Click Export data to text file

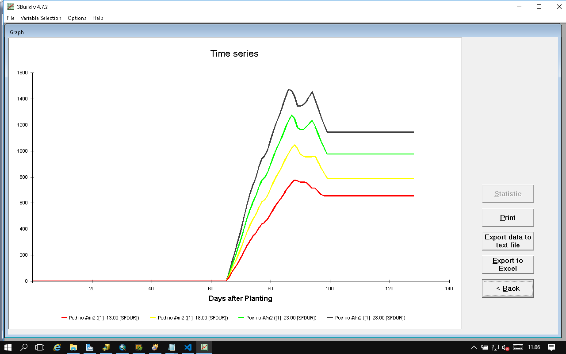tap(508, 241)
